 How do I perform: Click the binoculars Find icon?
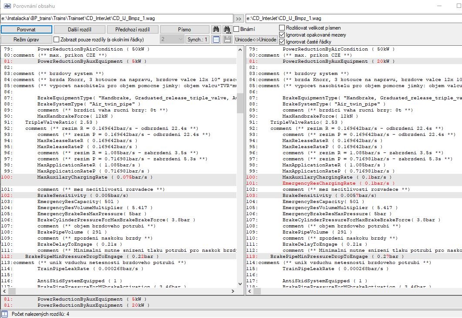click(216, 30)
